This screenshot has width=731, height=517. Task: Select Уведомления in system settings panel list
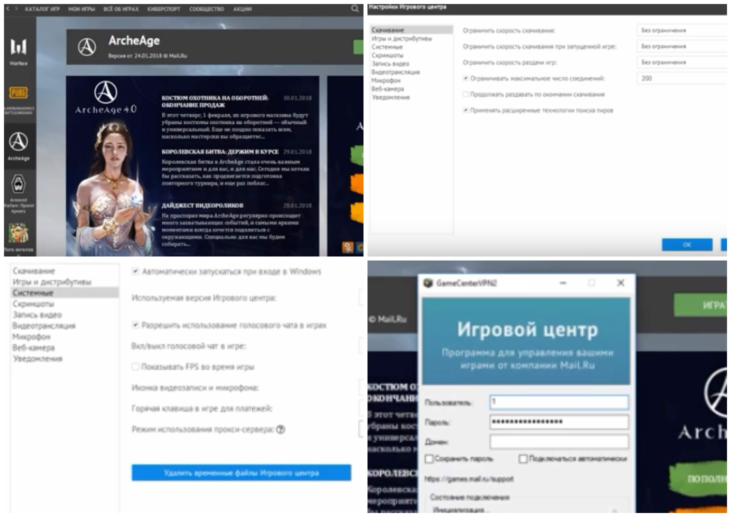37,358
